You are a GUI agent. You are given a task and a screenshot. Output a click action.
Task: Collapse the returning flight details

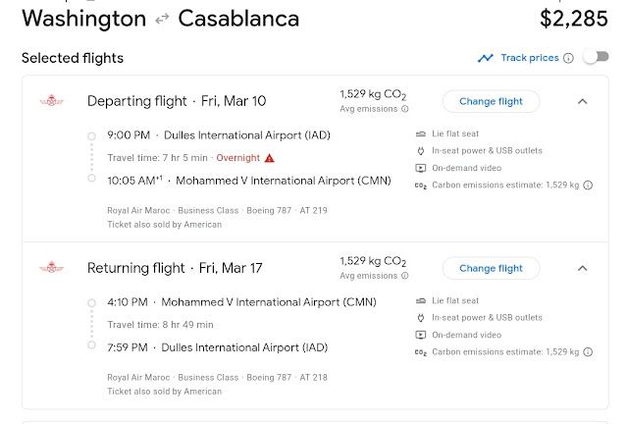point(582,268)
